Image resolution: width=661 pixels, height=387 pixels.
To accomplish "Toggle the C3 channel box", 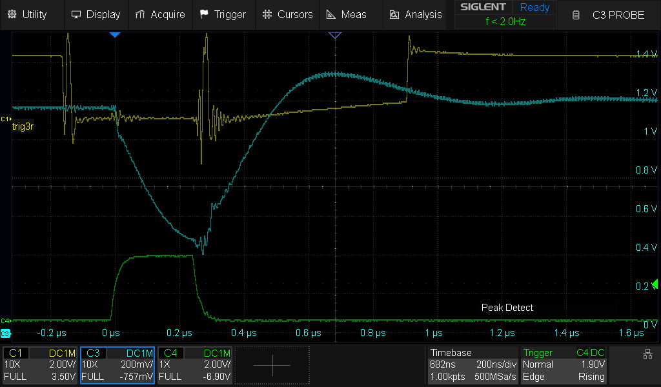I will [x=117, y=365].
